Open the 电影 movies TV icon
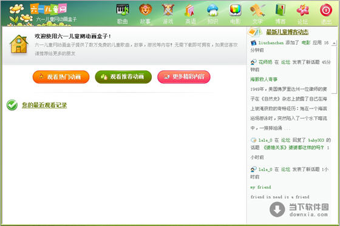The width and height of the screenshot is (340, 226). (x=236, y=10)
